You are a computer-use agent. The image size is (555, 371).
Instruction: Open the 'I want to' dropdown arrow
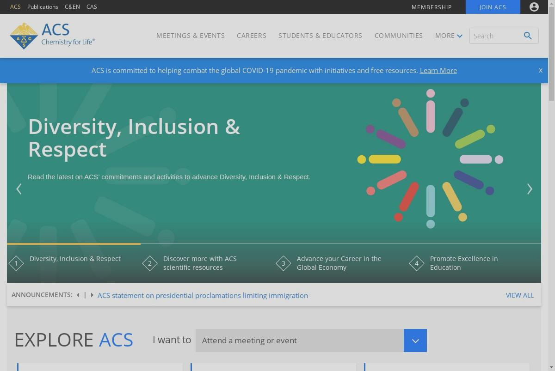pos(415,341)
